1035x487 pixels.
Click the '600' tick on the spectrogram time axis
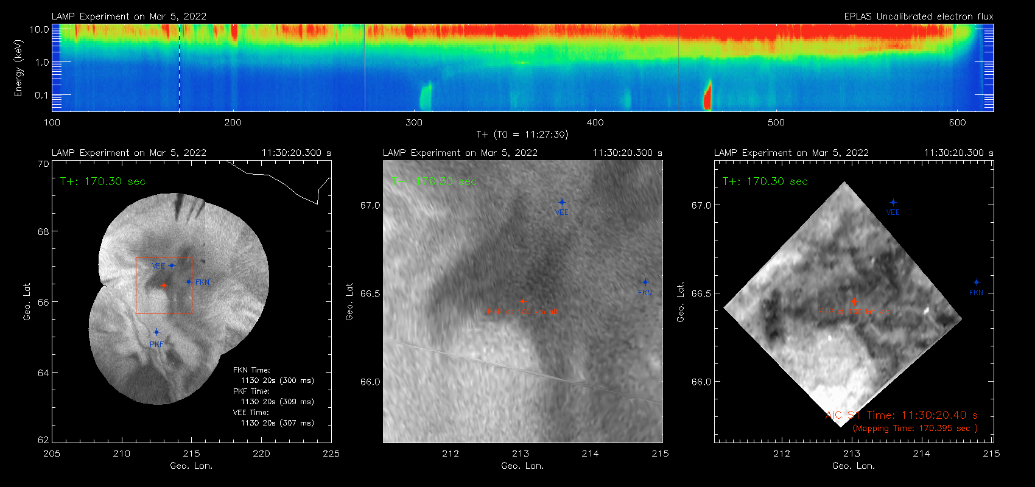tap(957, 122)
